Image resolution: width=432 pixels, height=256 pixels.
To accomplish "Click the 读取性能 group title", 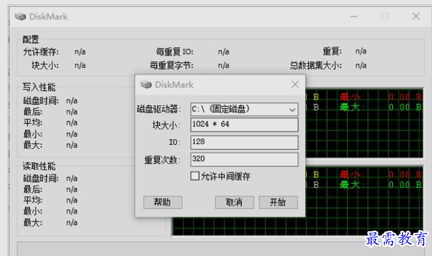I will [x=39, y=166].
